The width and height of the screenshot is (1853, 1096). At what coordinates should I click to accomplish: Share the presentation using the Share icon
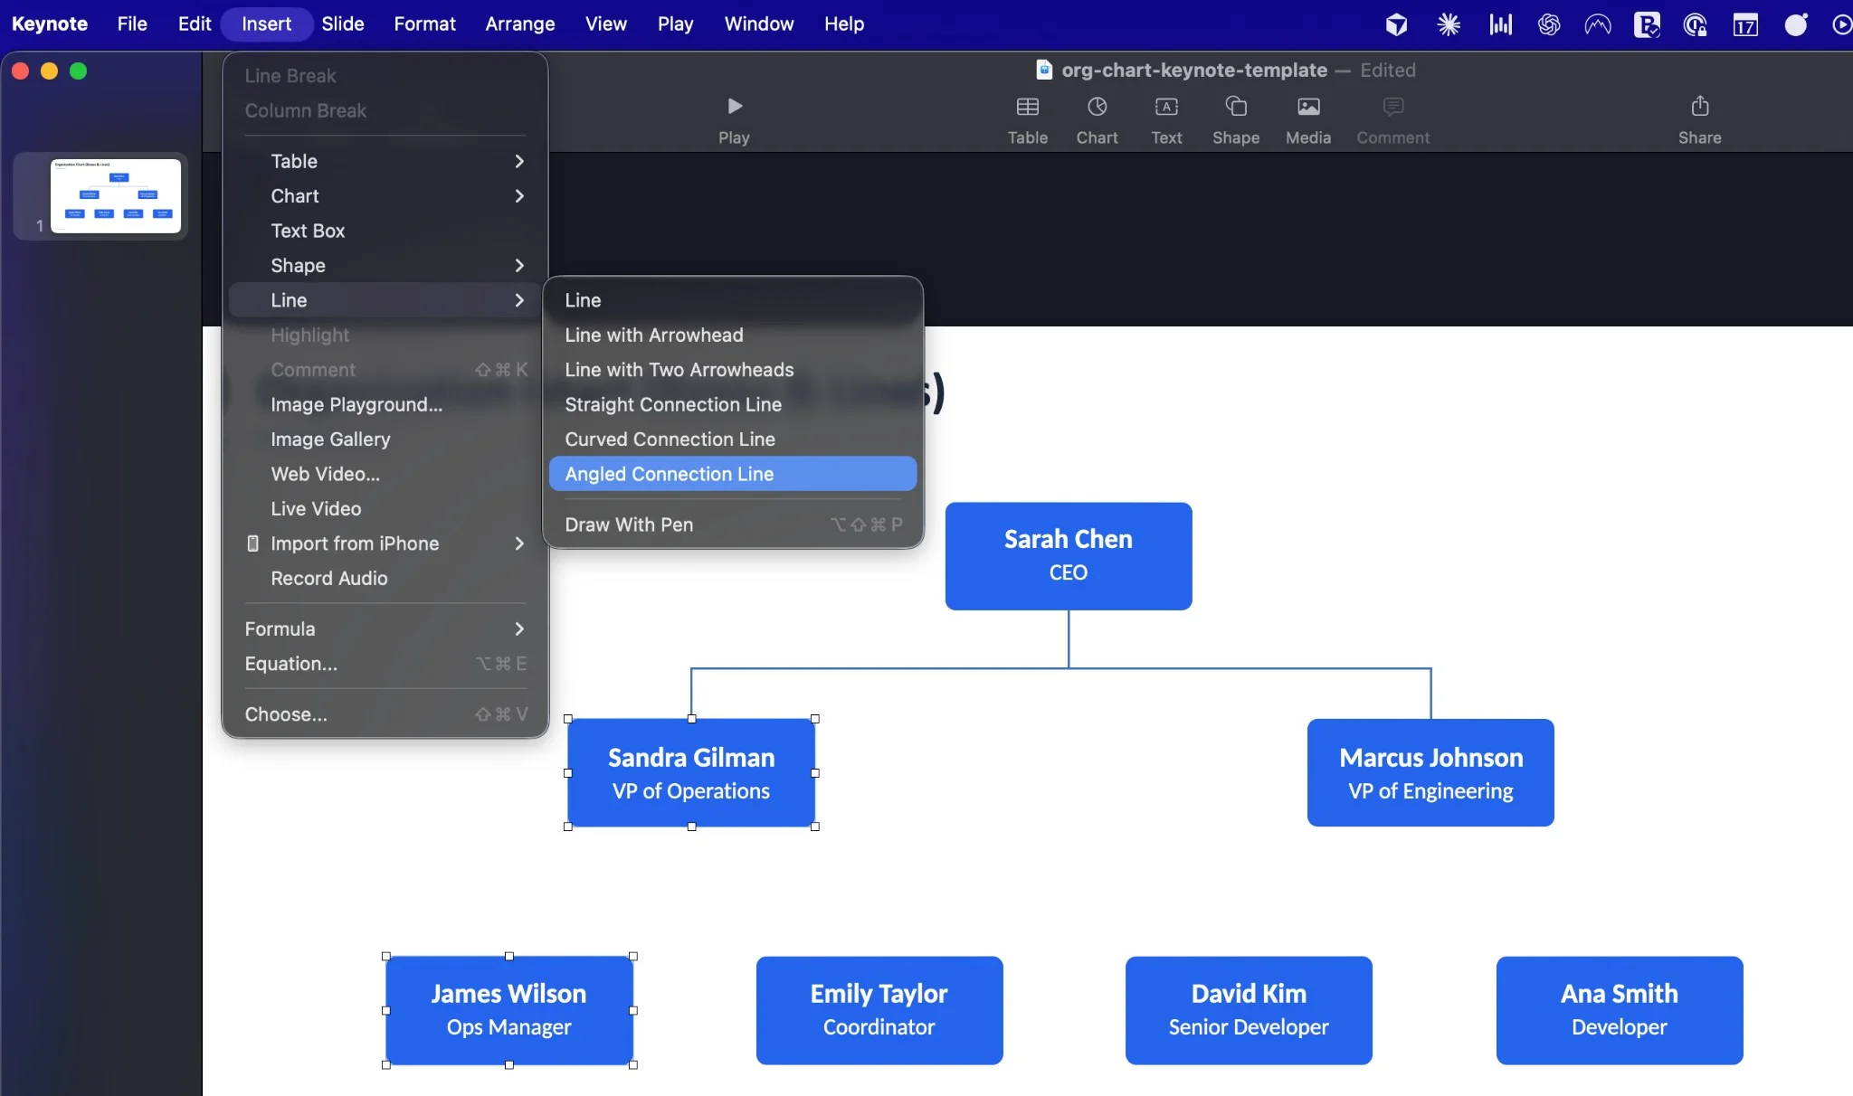1698,118
